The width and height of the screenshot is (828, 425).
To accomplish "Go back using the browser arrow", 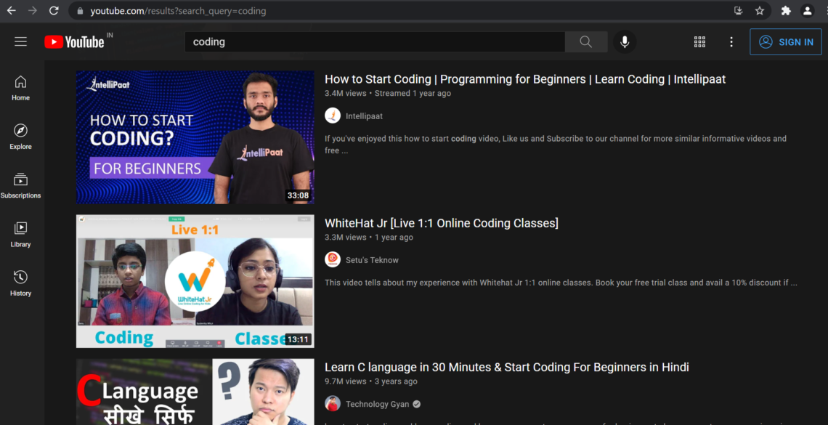I will click(11, 11).
